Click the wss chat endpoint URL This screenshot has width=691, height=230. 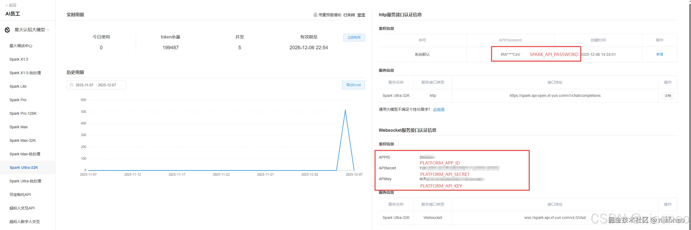pos(555,218)
